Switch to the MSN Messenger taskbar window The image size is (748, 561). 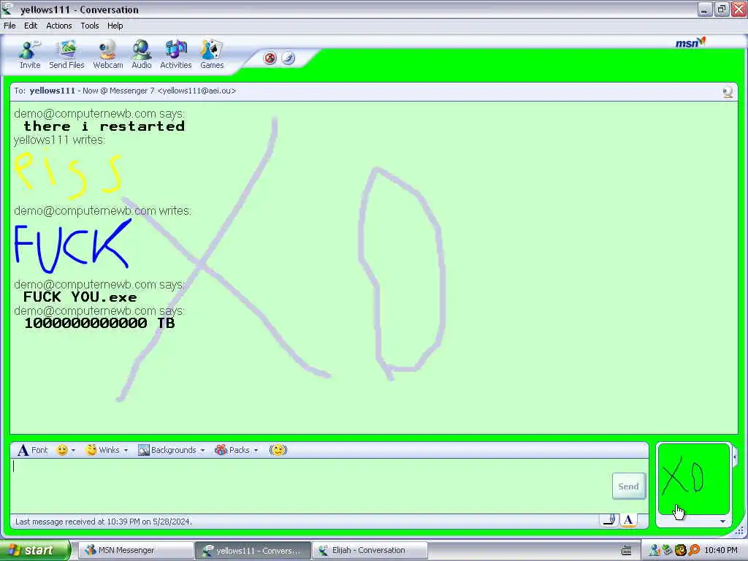point(134,551)
